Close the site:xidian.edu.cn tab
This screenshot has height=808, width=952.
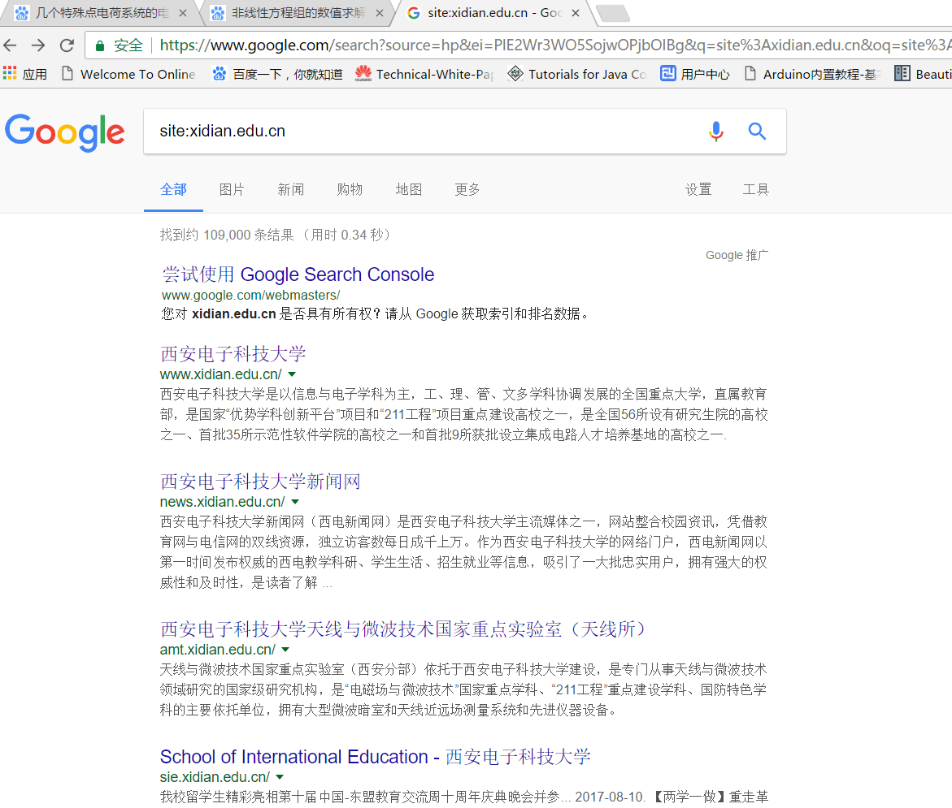point(576,13)
